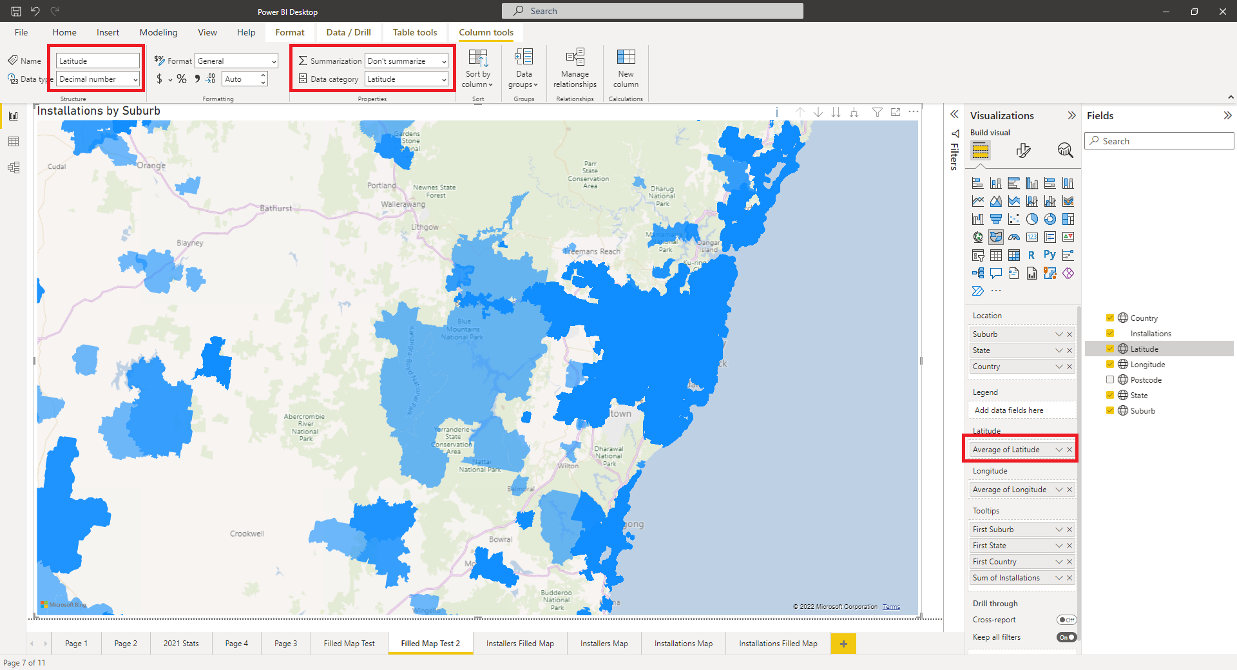The height and width of the screenshot is (670, 1237).
Task: Open Data view in left sidebar
Action: tap(14, 142)
